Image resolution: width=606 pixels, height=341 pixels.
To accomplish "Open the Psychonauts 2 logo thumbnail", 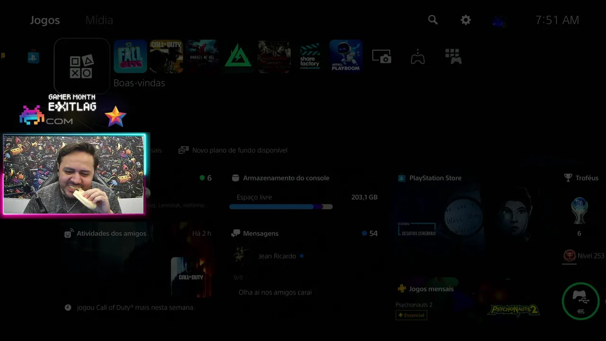I will 514,310.
